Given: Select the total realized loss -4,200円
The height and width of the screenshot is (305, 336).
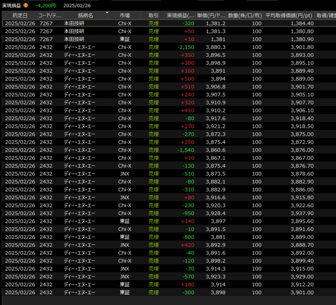Looking at the screenshot, I should [46, 5].
